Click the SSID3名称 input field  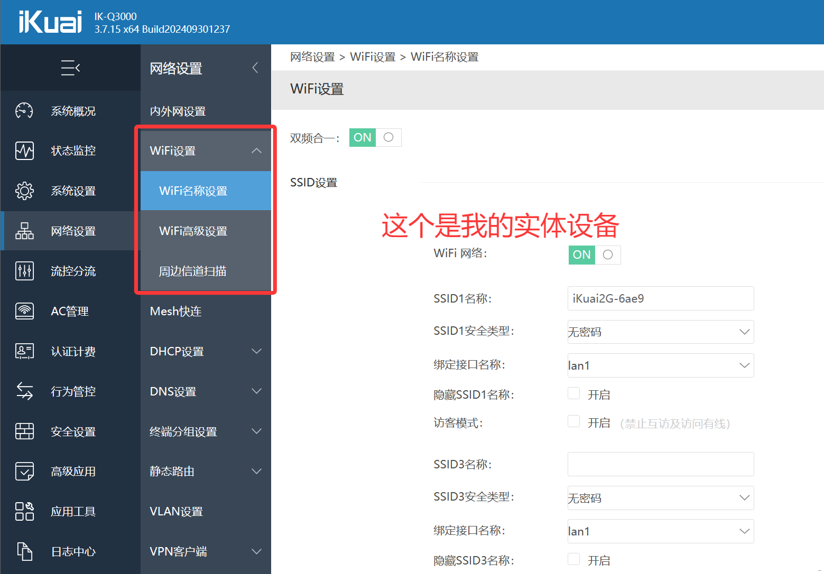(x=660, y=464)
